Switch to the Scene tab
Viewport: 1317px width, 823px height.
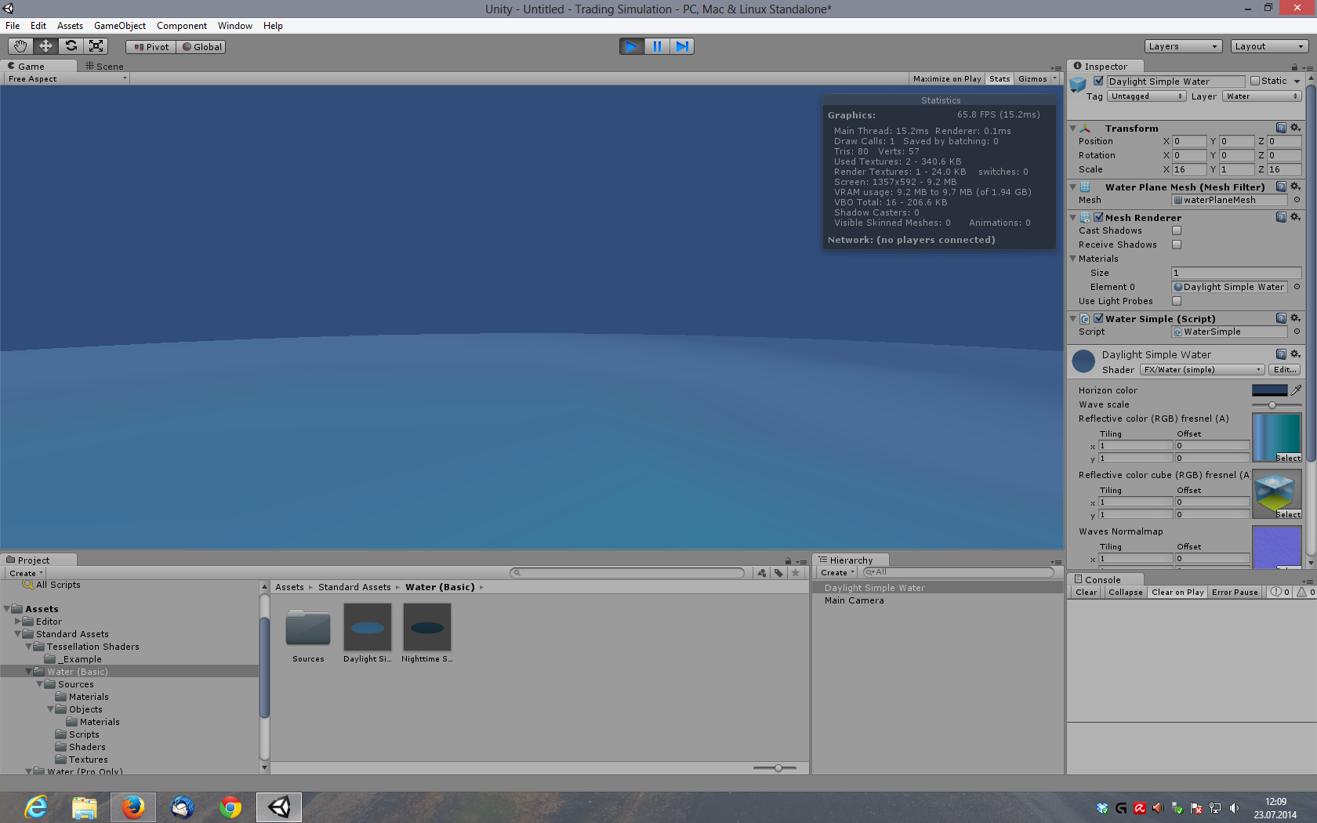coord(103,67)
